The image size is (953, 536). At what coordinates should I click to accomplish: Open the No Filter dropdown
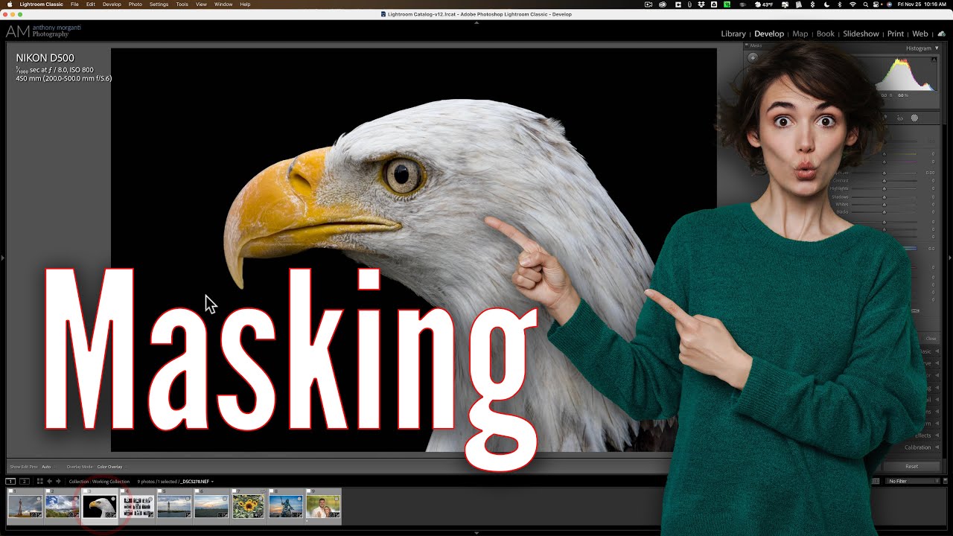(914, 482)
